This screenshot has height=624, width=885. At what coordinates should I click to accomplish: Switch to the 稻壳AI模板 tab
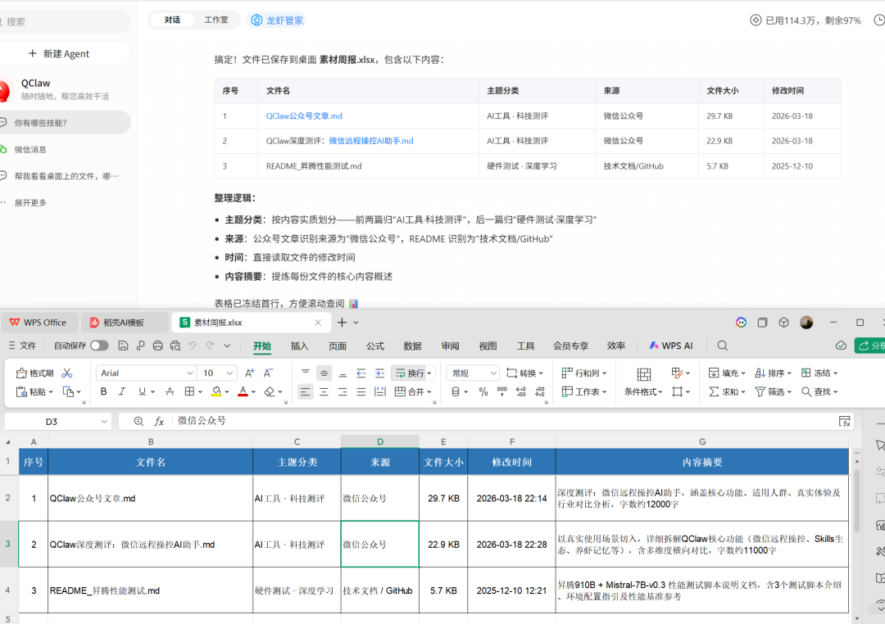point(125,322)
